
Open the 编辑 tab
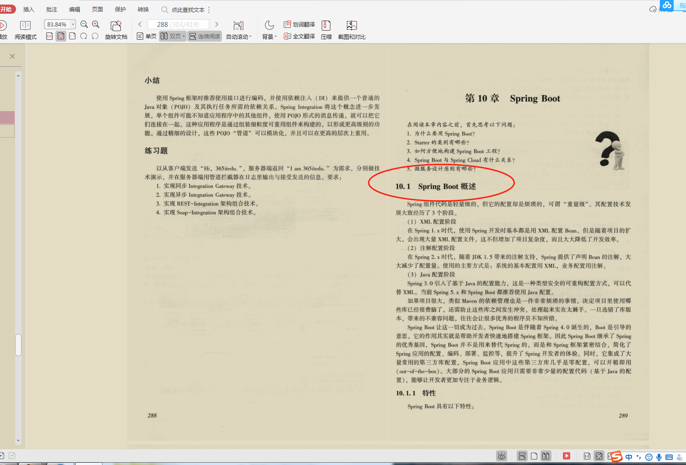pos(75,9)
